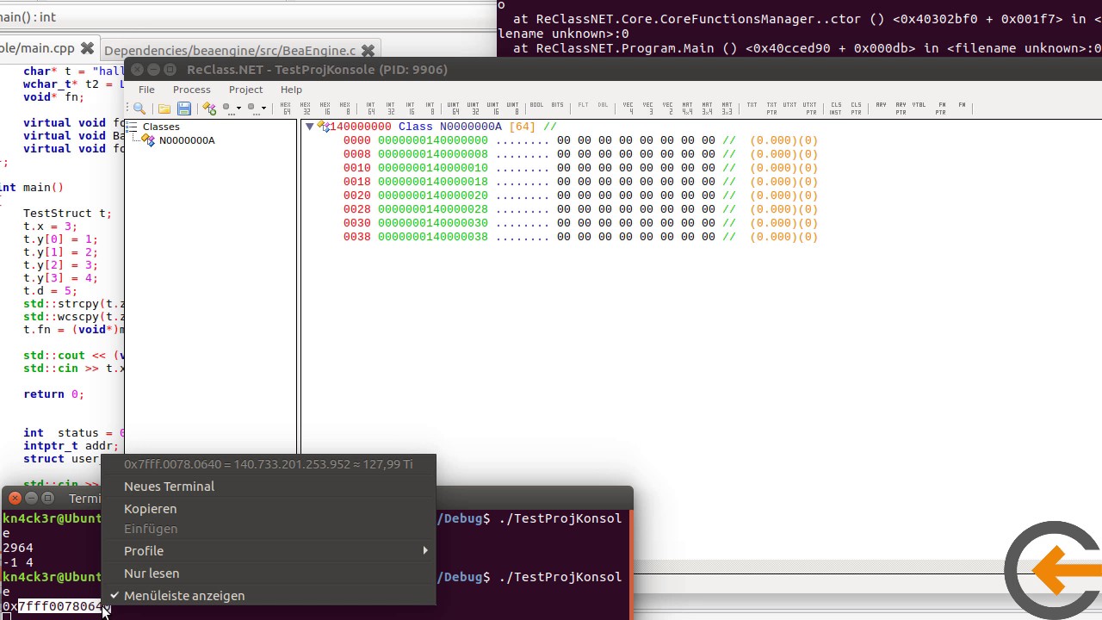Change node type to FLT float
Screen dimensions: 1102x620
[583, 105]
